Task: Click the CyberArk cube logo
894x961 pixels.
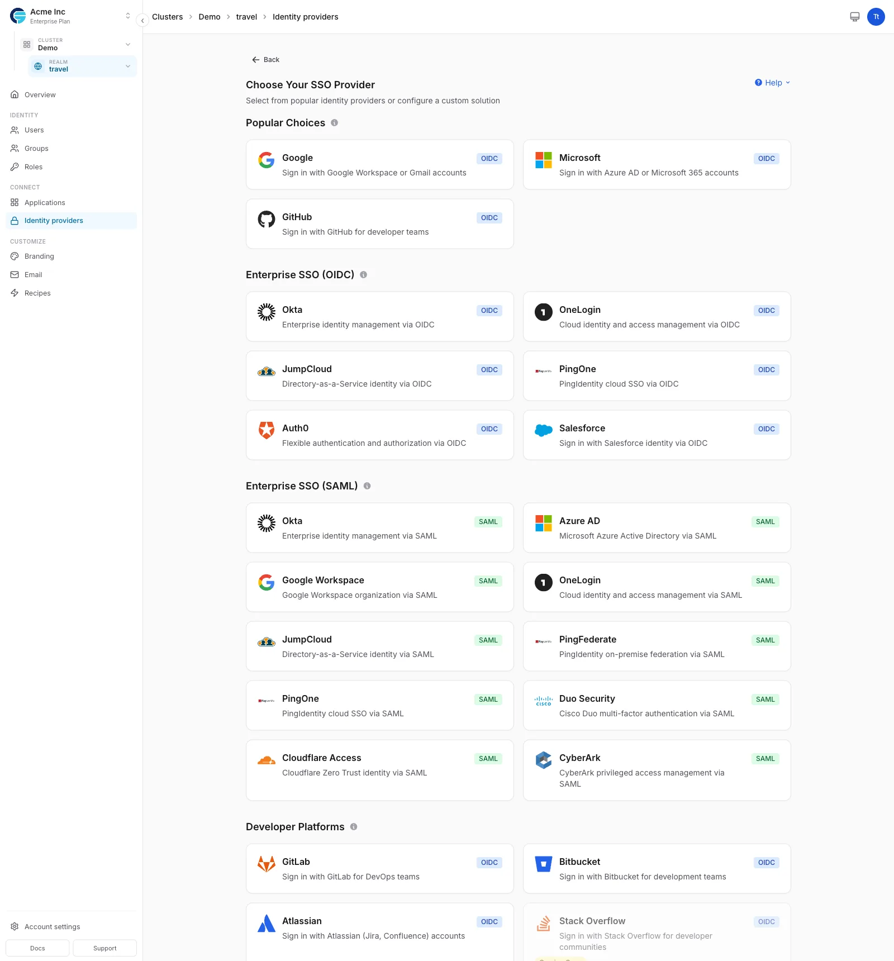Action: coord(544,760)
